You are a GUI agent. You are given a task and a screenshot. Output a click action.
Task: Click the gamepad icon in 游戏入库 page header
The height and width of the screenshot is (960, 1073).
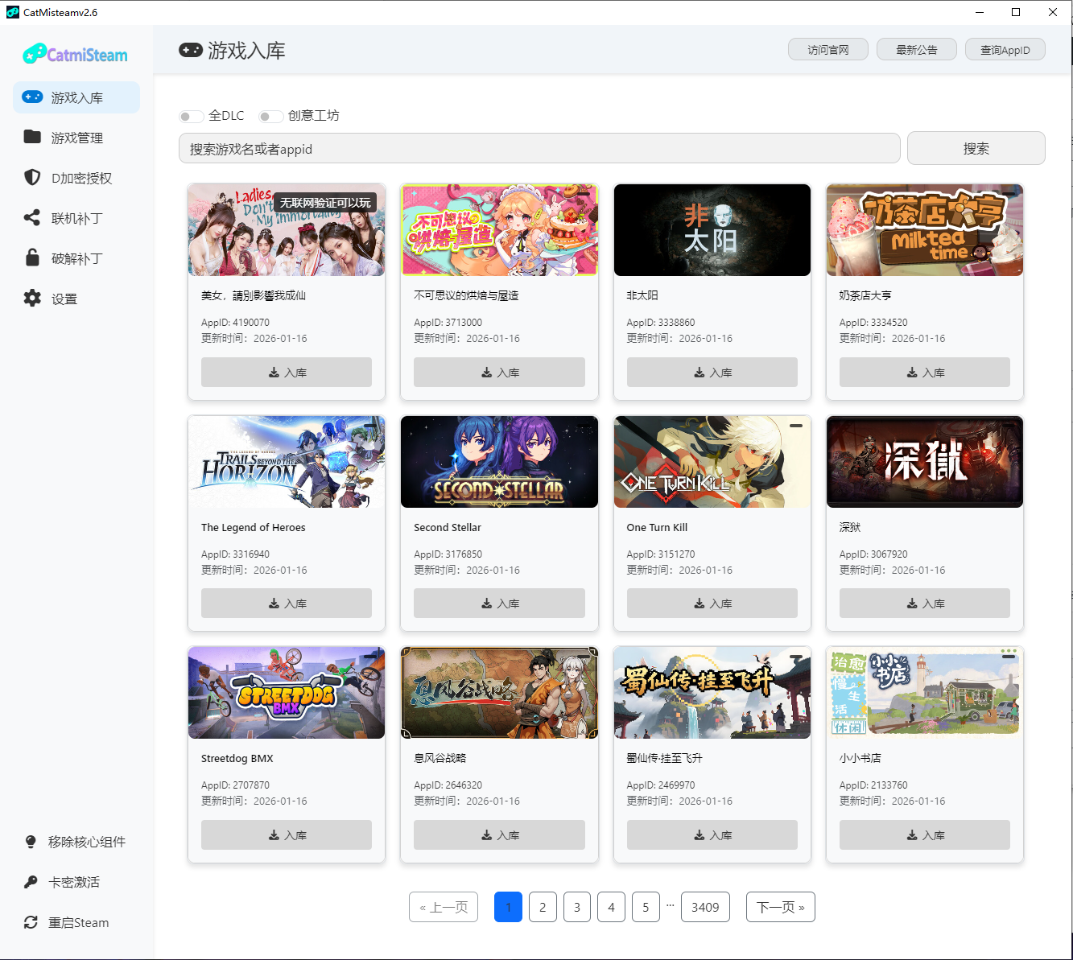pyautogui.click(x=191, y=50)
